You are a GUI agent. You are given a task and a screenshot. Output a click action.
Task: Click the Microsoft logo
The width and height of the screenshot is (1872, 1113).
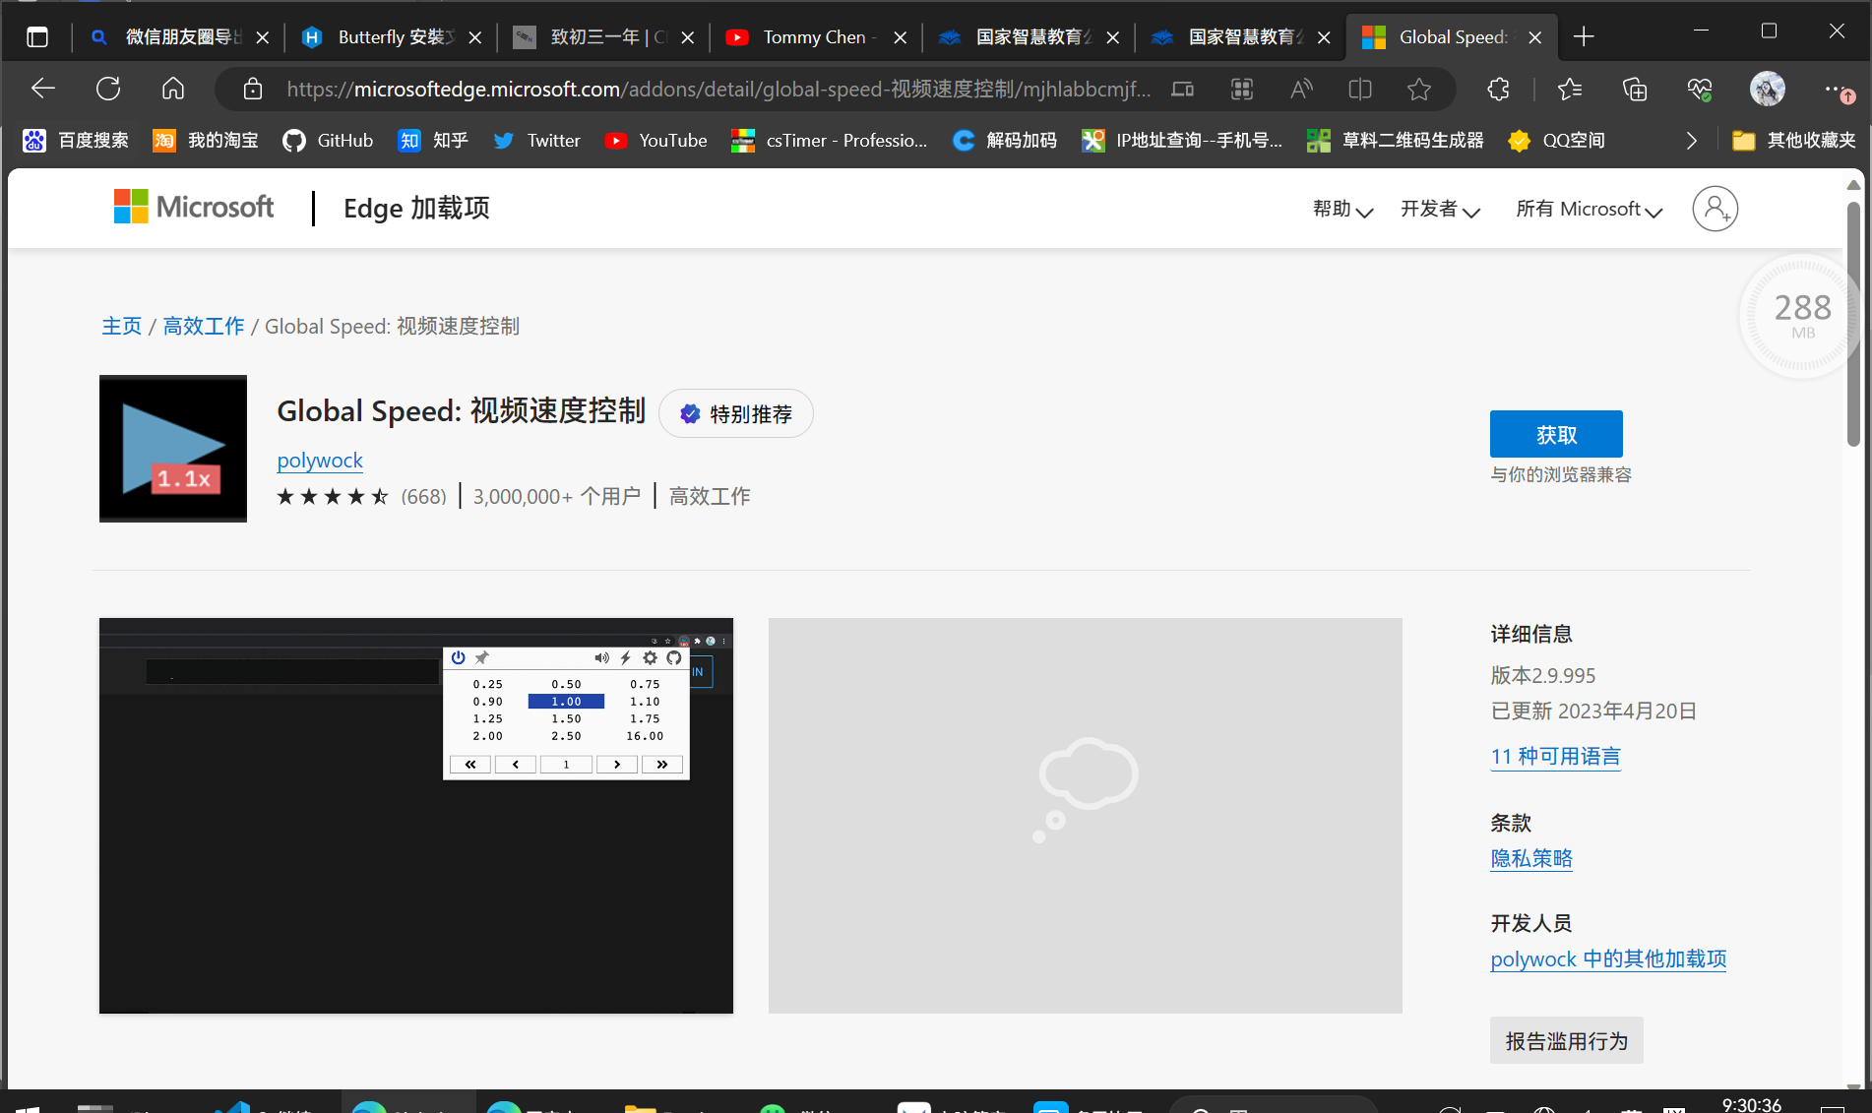194,207
